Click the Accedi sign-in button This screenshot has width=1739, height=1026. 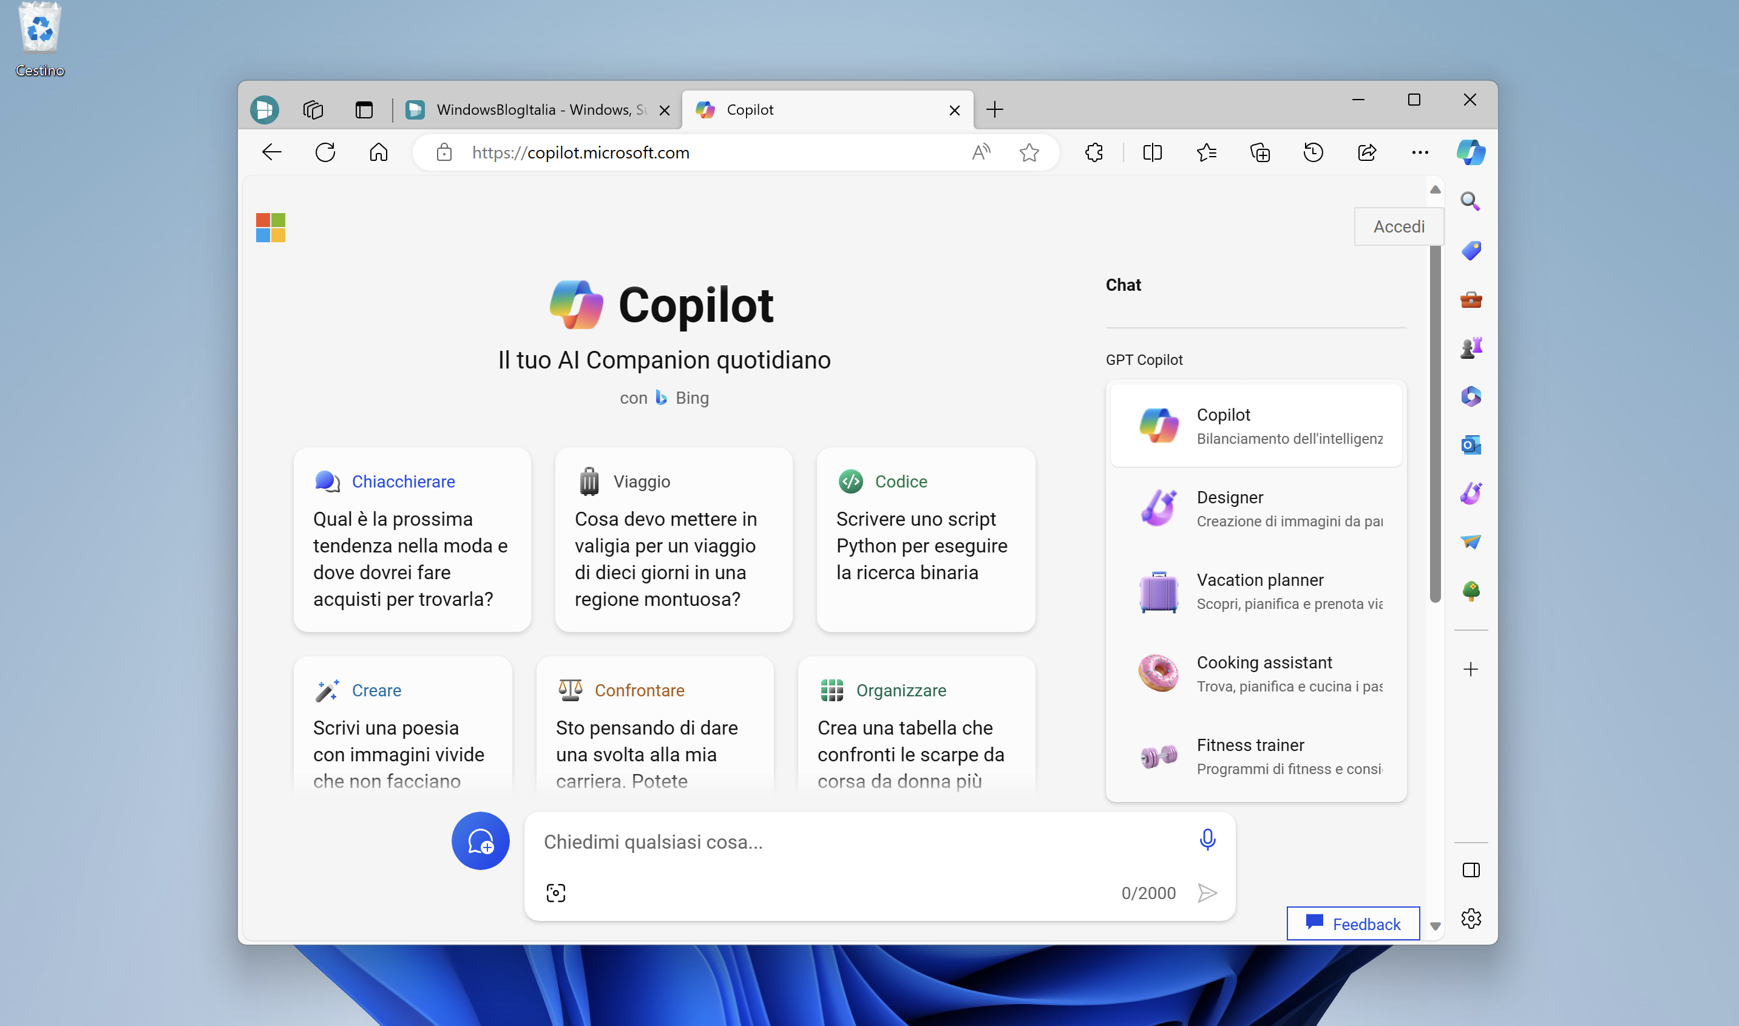click(x=1399, y=226)
